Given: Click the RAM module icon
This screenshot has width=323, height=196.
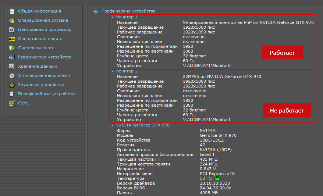Looking at the screenshot, I should point(11,39).
